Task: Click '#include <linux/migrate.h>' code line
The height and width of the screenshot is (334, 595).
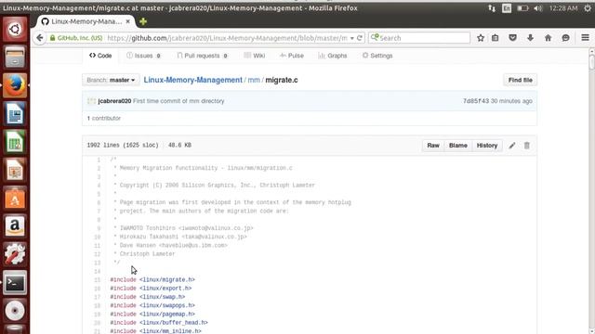Action: 152,280
